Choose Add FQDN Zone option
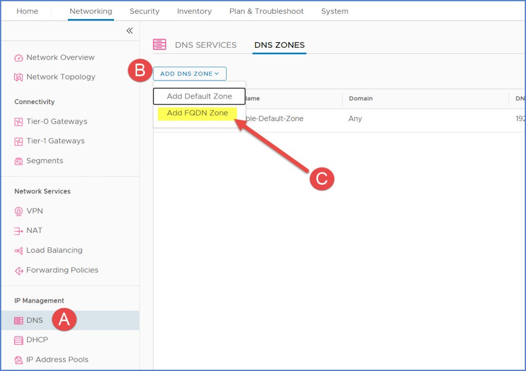The image size is (526, 371). pyautogui.click(x=197, y=113)
